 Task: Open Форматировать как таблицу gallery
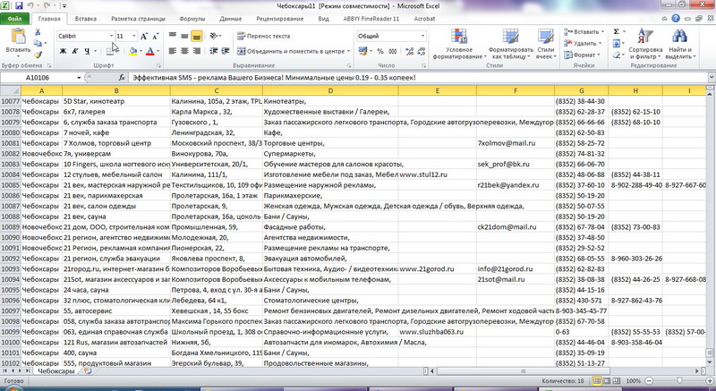510,44
